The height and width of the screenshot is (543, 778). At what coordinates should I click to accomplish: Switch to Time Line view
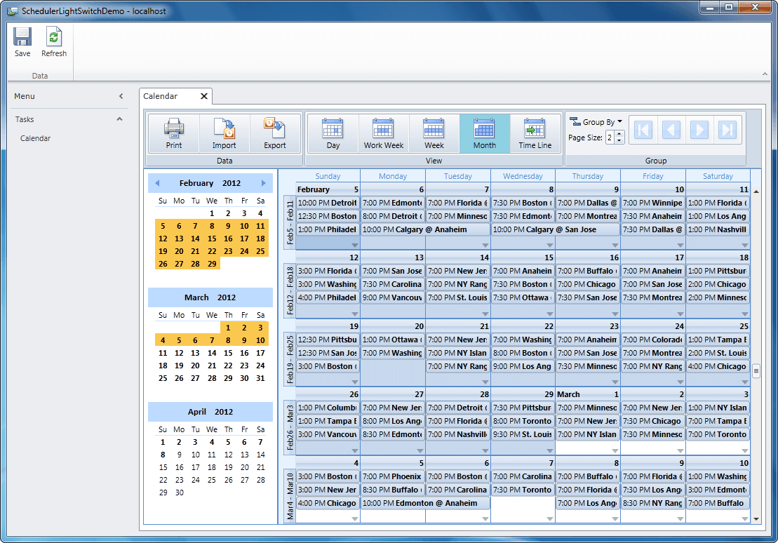pos(535,133)
